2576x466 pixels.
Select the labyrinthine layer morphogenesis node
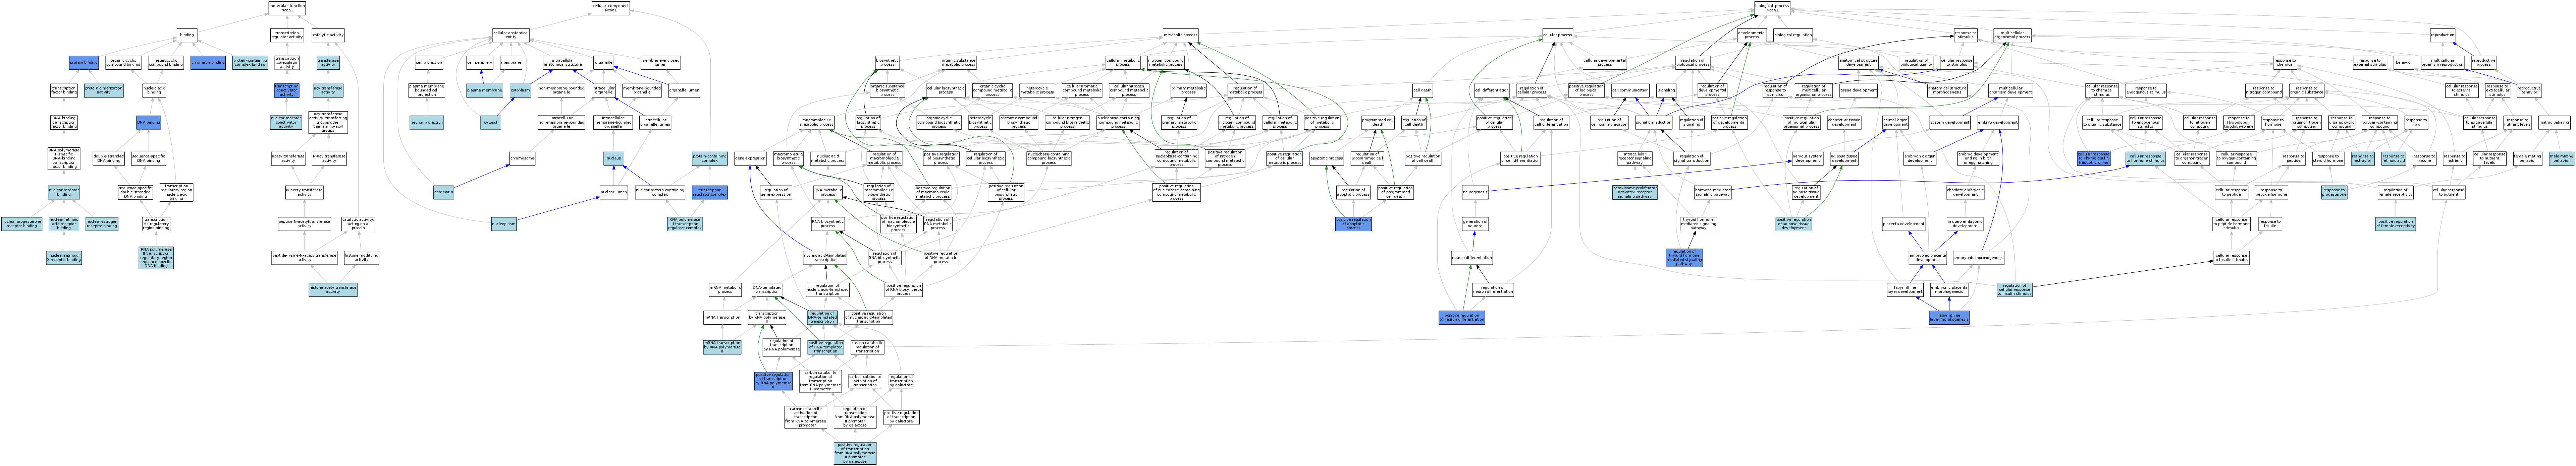1949,317
